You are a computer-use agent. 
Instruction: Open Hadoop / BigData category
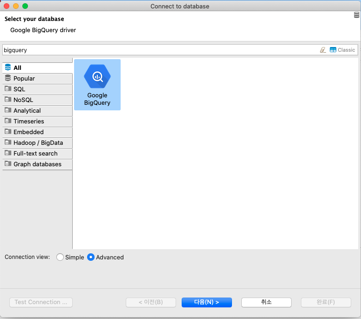click(37, 143)
